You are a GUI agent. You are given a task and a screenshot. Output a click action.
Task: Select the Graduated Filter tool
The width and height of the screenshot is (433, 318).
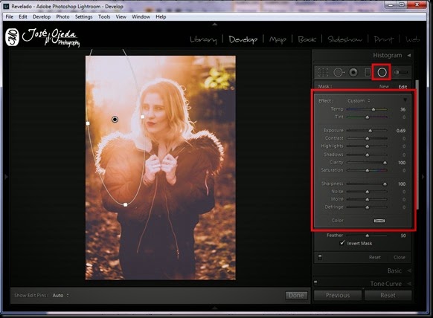[368, 72]
